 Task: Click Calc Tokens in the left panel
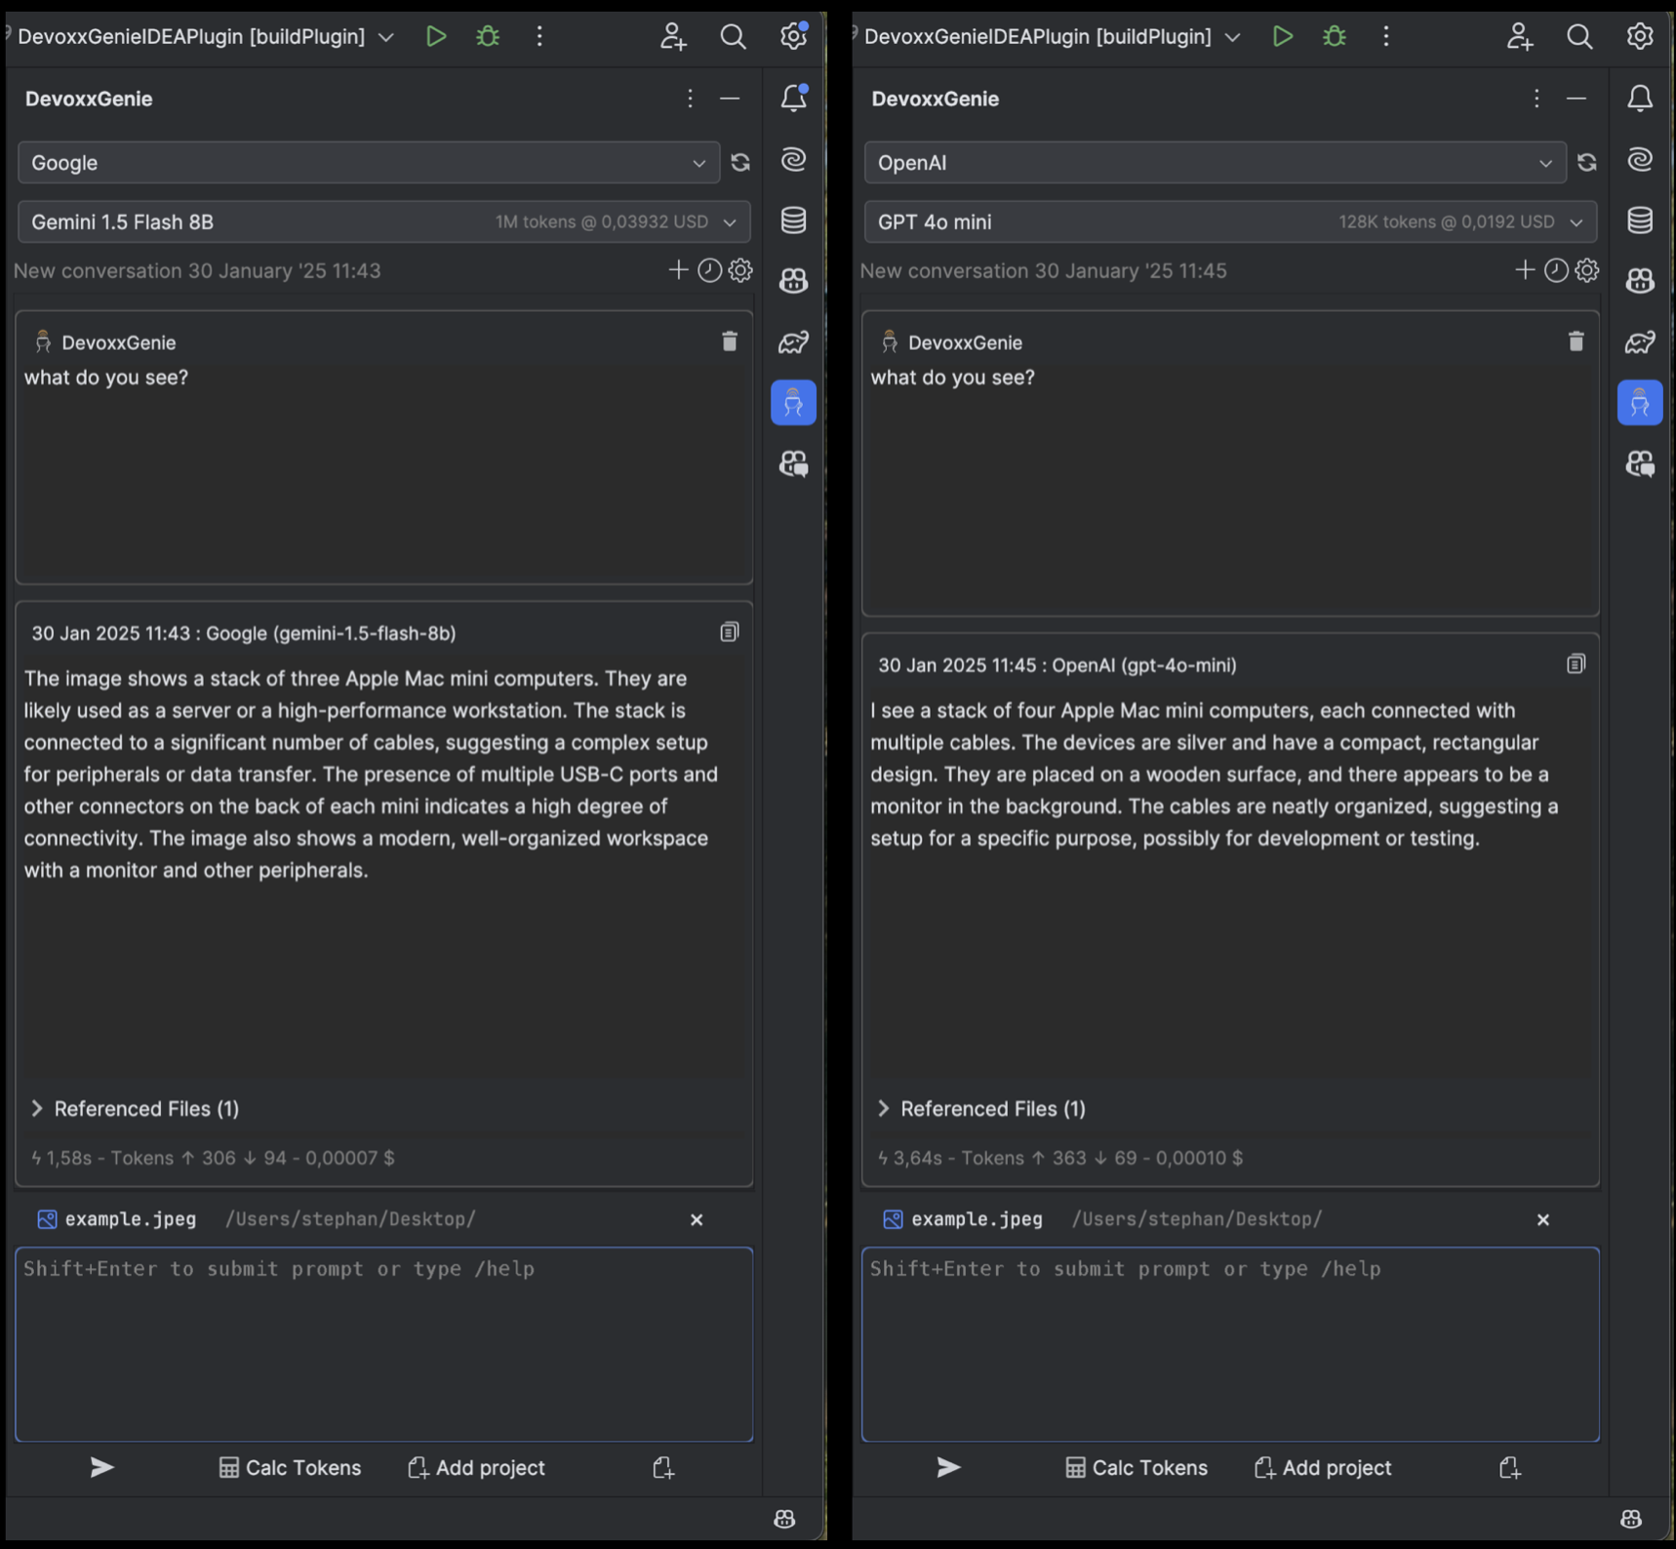290,1467
